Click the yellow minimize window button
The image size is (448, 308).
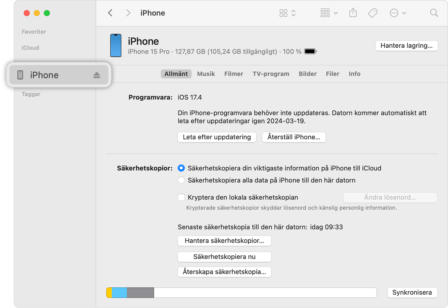[x=37, y=13]
